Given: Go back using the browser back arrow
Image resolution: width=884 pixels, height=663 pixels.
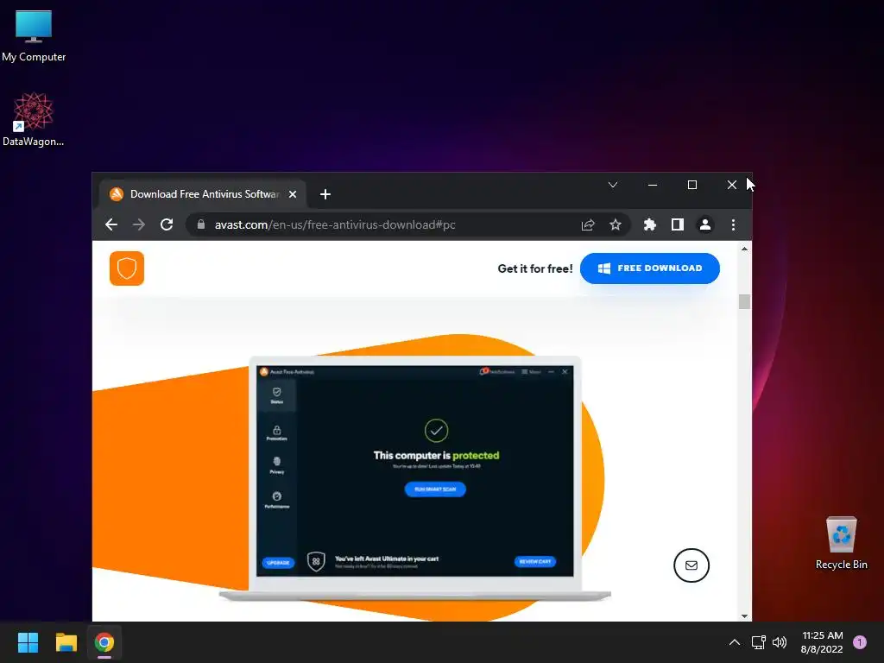Looking at the screenshot, I should (x=111, y=225).
